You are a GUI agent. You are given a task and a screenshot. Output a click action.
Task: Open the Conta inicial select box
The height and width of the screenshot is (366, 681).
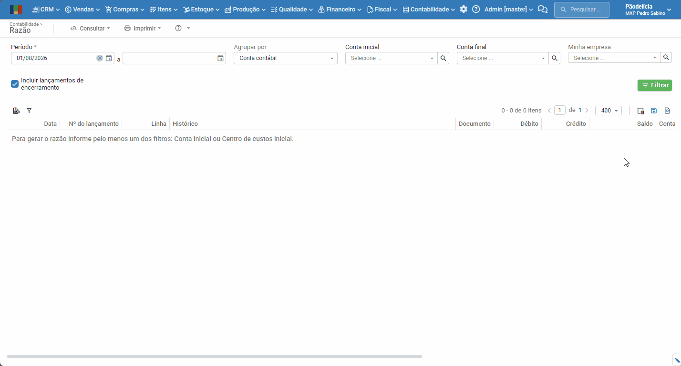(x=392, y=58)
